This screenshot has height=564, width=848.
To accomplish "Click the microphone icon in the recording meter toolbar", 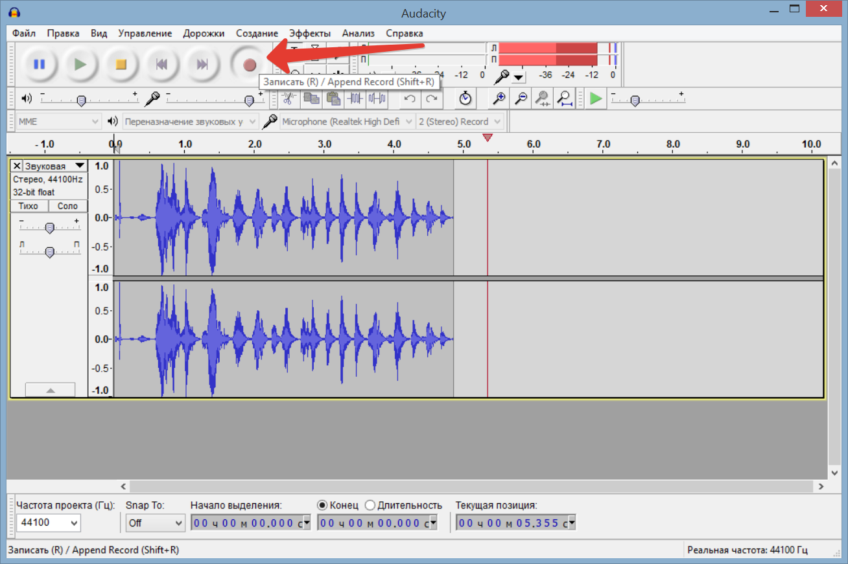I will click(502, 77).
